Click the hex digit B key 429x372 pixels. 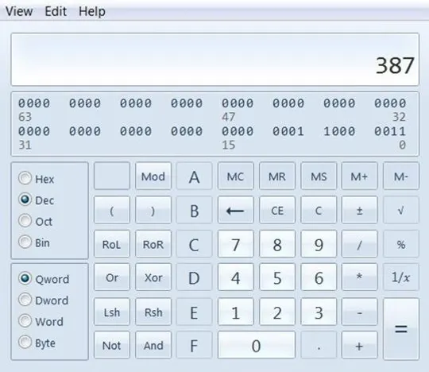coord(195,210)
